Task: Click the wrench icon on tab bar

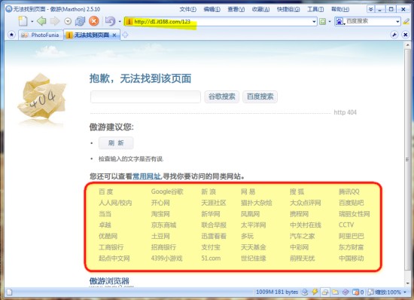Action: tap(394, 35)
